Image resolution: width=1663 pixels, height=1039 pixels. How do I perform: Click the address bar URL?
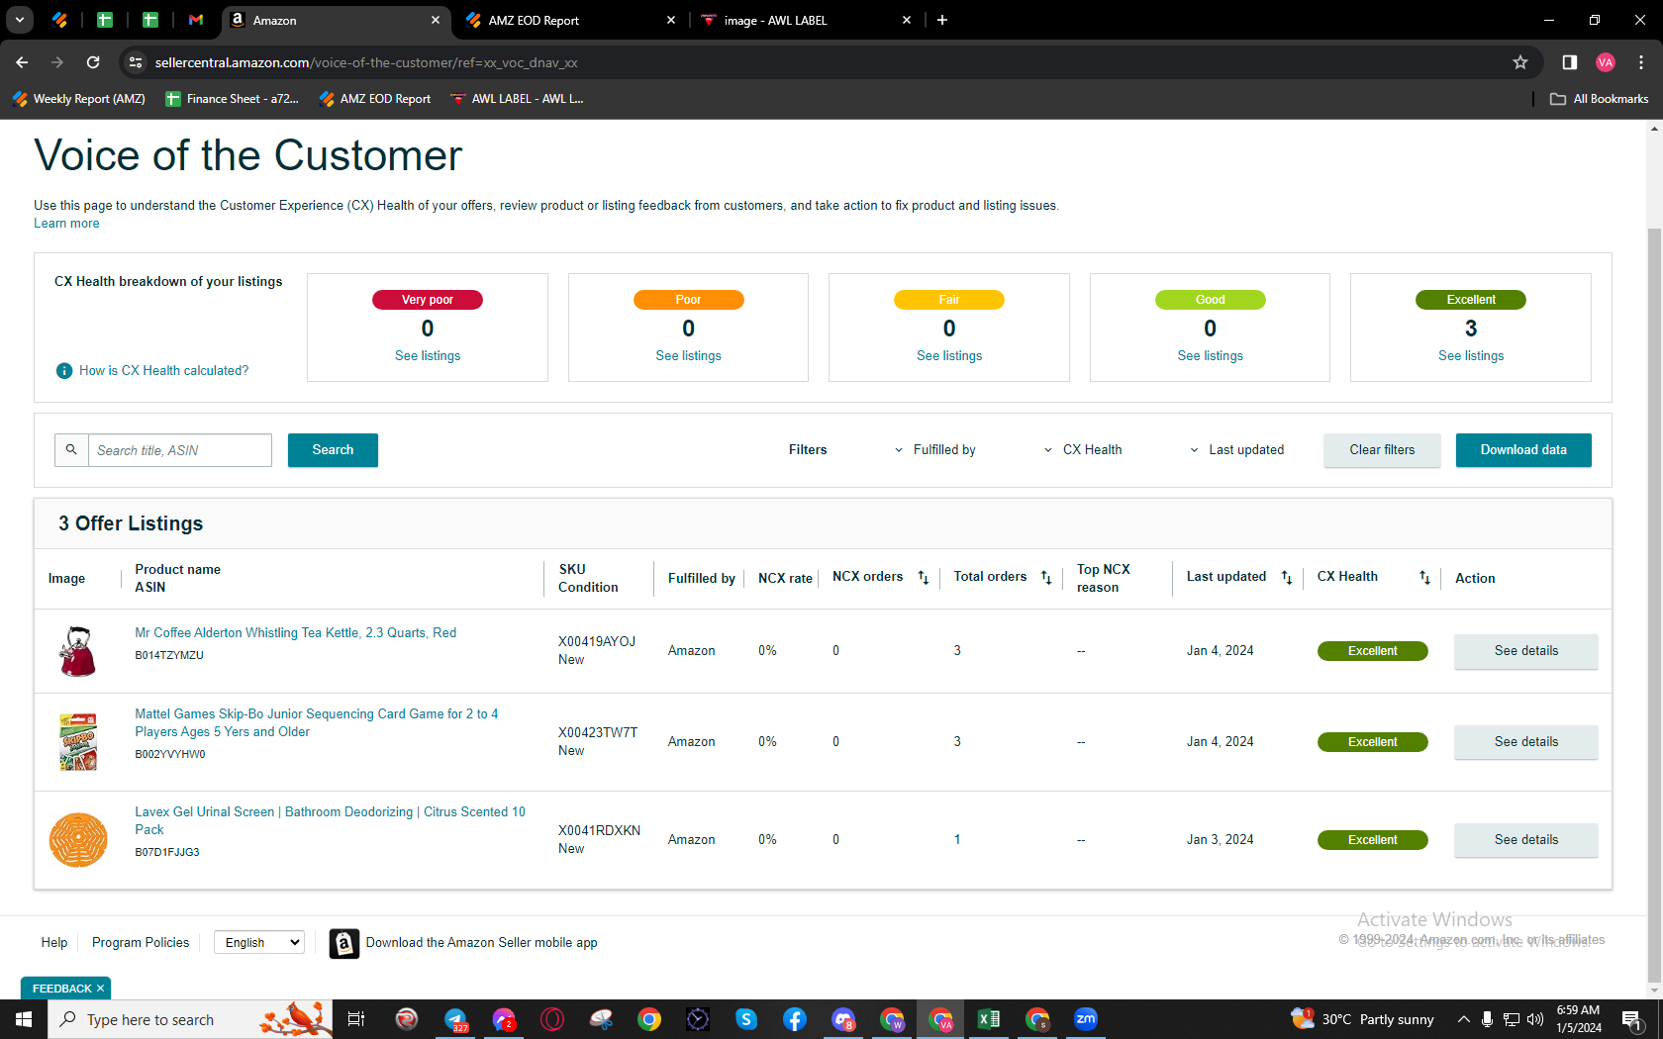point(366,62)
